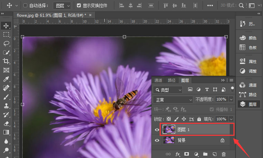The height and width of the screenshot is (158, 263).
Task: Switch to the 路径 tab in panel
Action: tap(172, 80)
